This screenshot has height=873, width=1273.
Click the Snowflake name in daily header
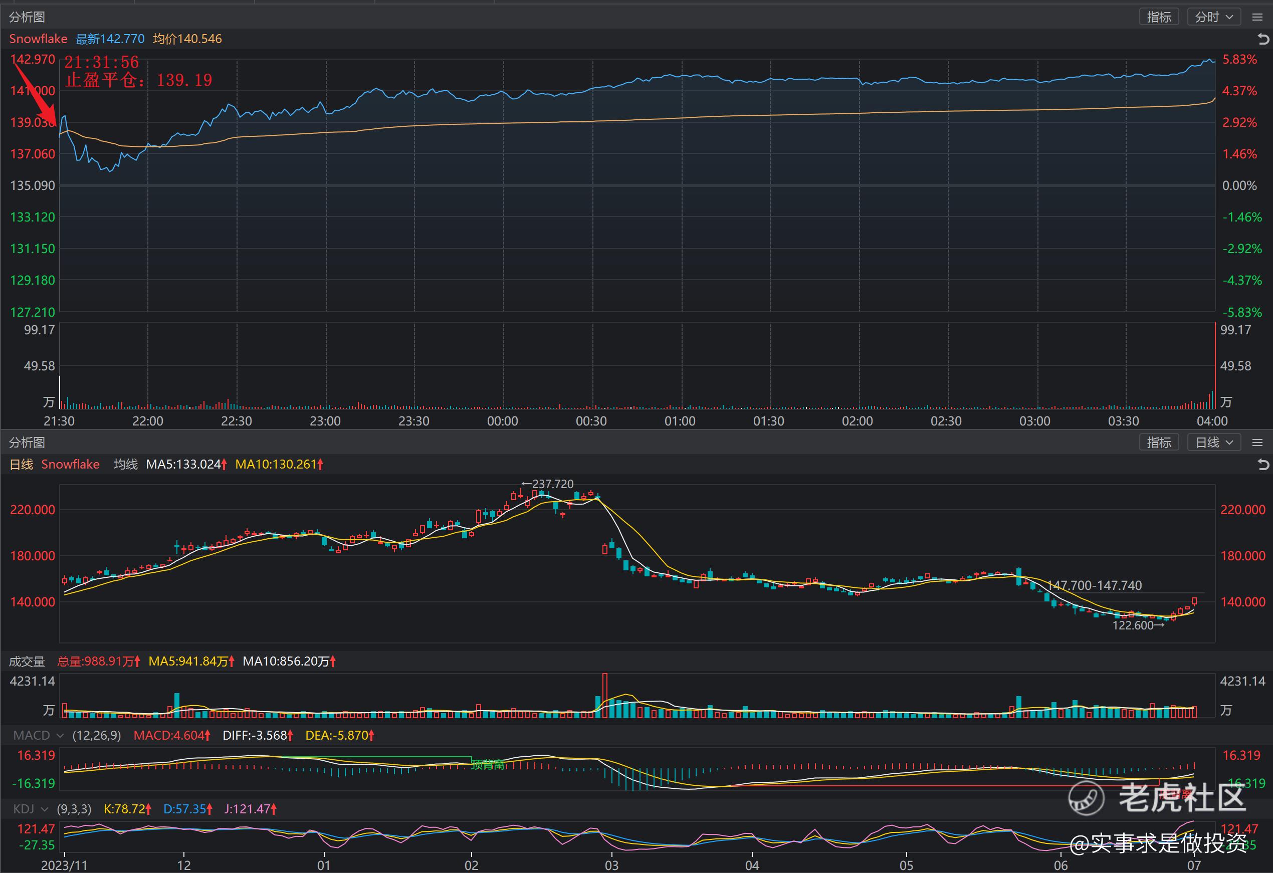pyautogui.click(x=70, y=465)
